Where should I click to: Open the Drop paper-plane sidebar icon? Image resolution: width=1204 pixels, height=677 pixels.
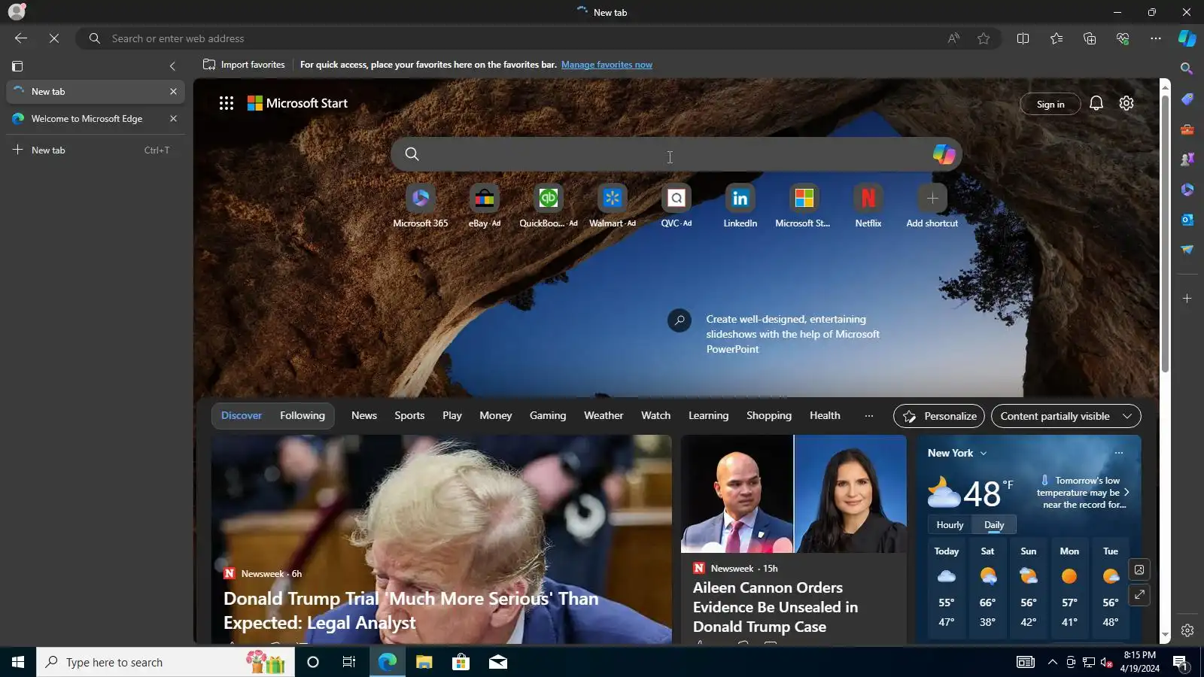(x=1187, y=250)
